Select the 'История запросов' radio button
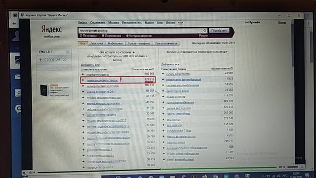This screenshot has height=178, width=316. pyautogui.click(x=127, y=36)
